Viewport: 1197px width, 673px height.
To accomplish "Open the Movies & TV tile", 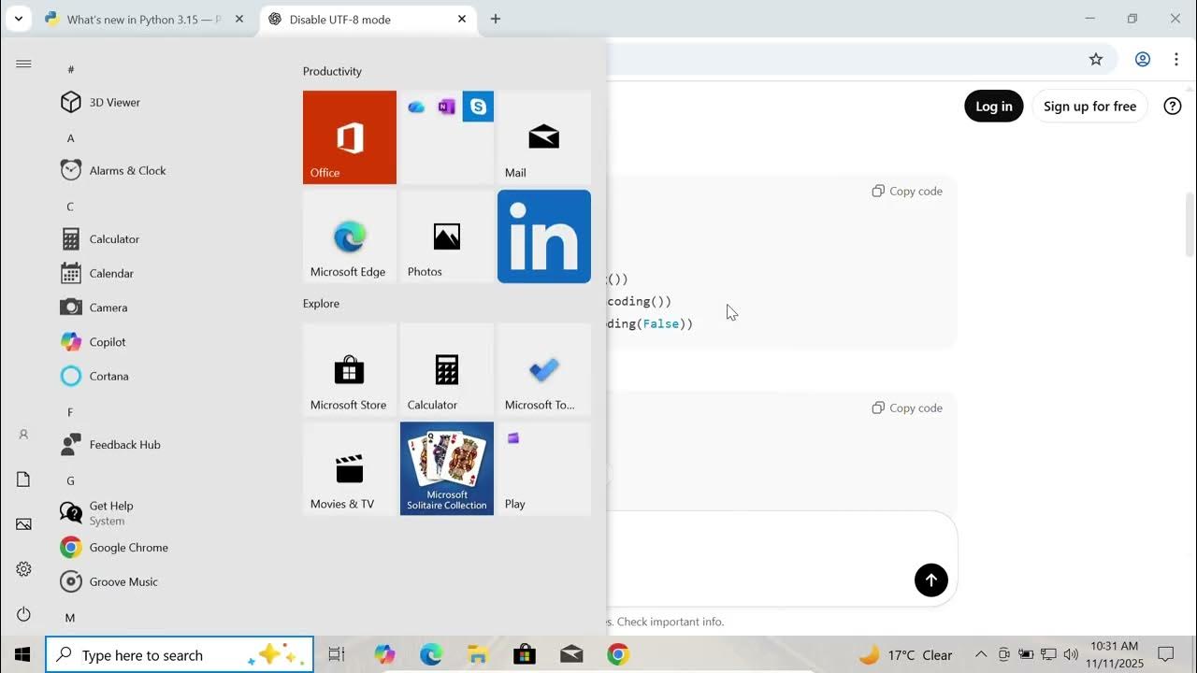I will [x=350, y=468].
